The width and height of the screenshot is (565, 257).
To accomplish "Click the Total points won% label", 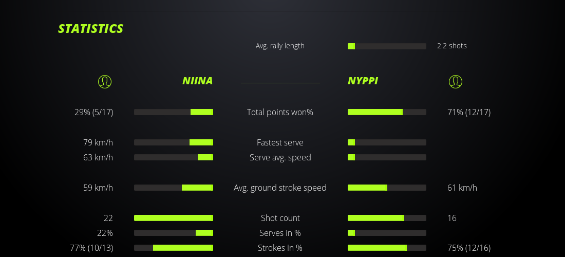I will [x=280, y=112].
